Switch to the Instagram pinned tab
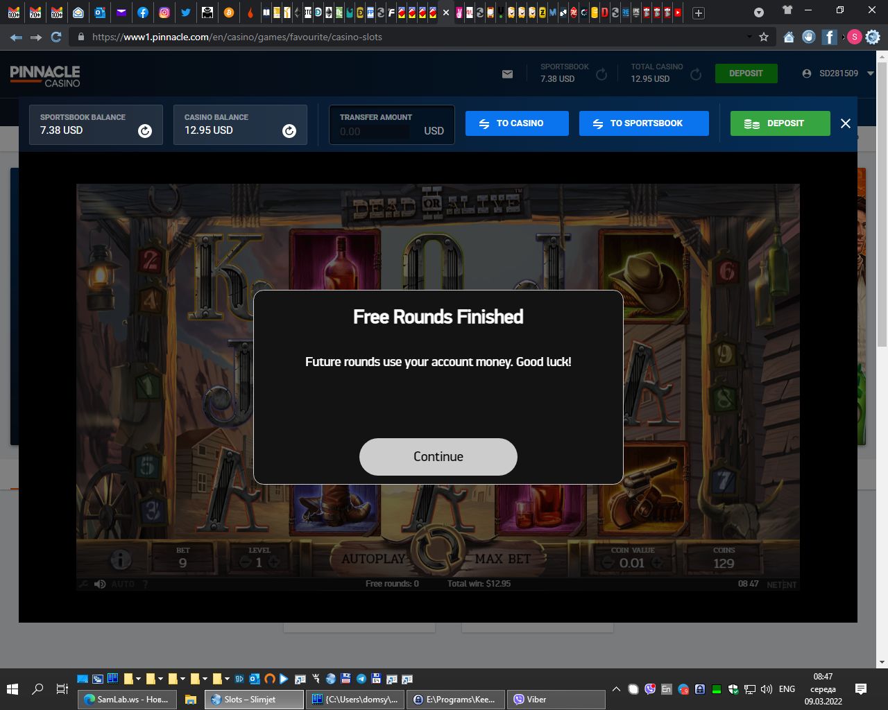Viewport: 888px width, 710px height. click(x=164, y=12)
